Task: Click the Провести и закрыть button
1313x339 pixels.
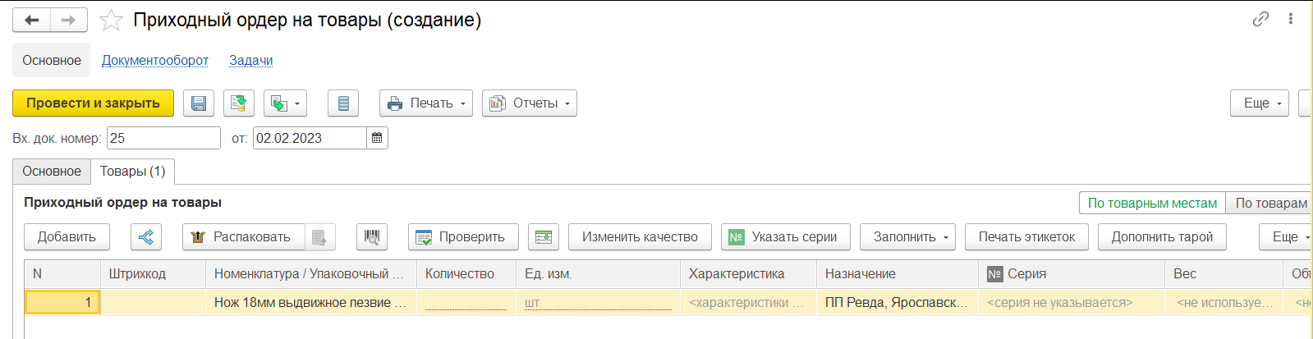Action: [93, 103]
